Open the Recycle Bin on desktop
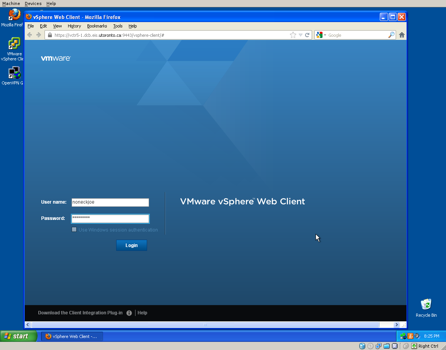 pyautogui.click(x=426, y=307)
